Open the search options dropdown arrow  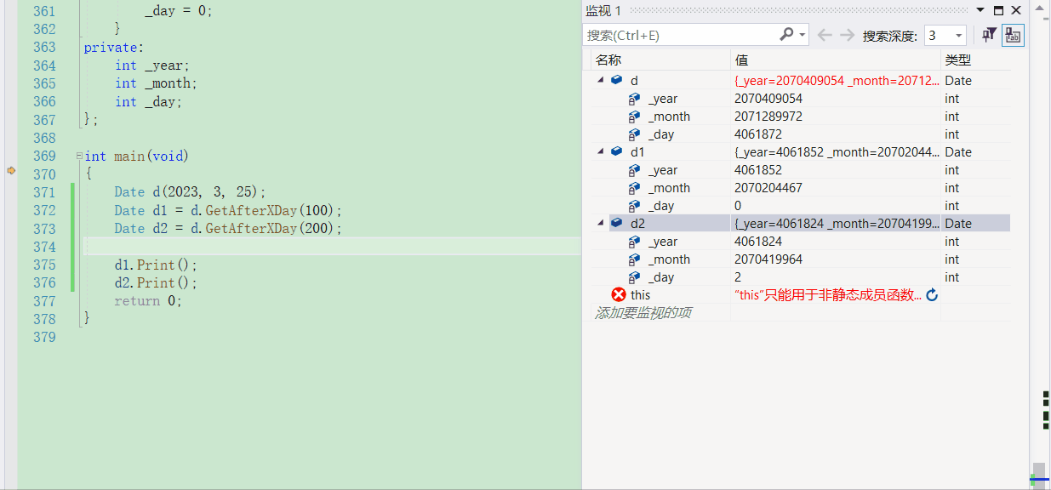click(803, 35)
